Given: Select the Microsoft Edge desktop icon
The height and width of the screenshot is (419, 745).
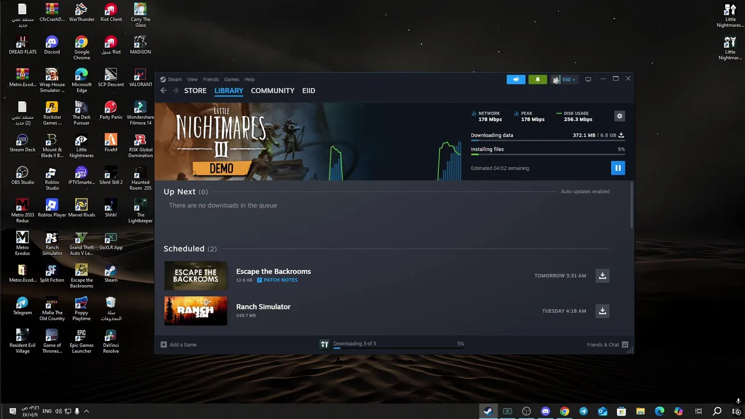Looking at the screenshot, I should (81, 80).
